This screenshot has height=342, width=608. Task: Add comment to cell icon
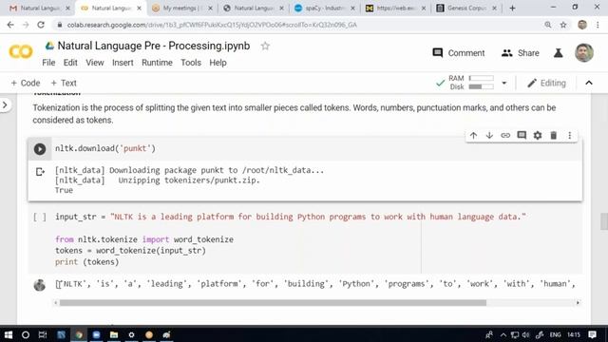click(x=522, y=135)
